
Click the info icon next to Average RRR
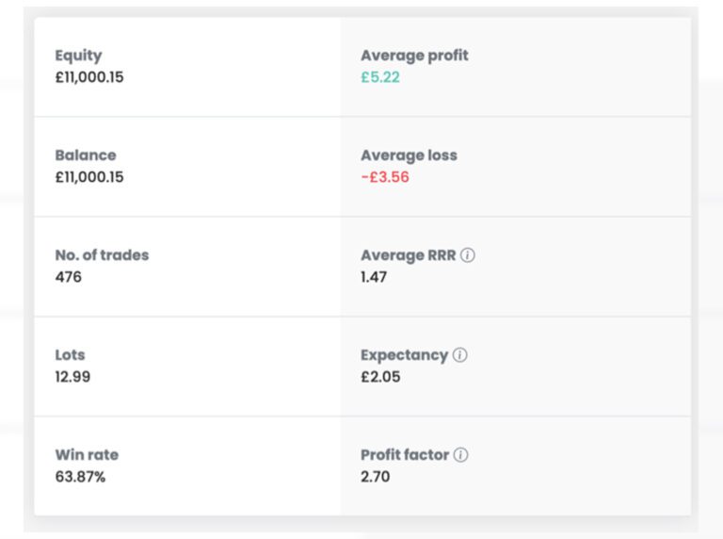pyautogui.click(x=468, y=255)
